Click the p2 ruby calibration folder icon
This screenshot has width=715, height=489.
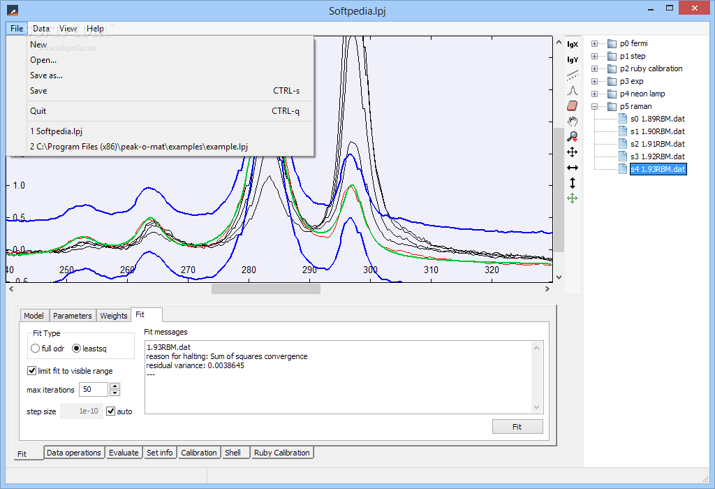pos(612,68)
